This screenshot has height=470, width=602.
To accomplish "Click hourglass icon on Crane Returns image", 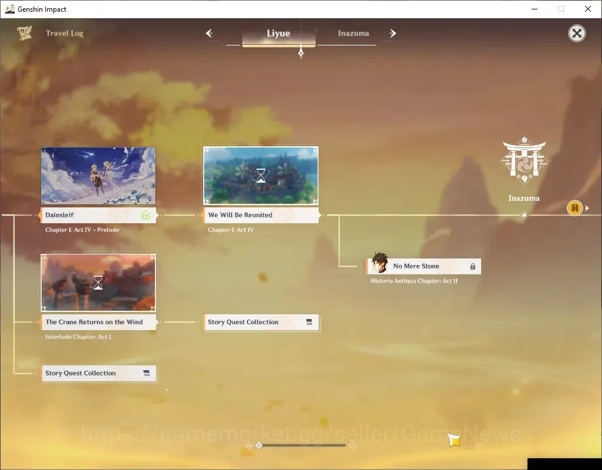I will pos(99,283).
